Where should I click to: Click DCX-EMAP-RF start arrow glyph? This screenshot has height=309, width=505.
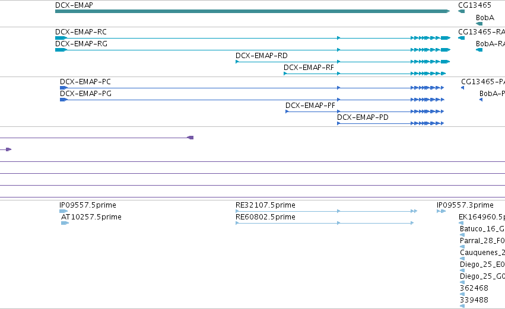click(285, 74)
